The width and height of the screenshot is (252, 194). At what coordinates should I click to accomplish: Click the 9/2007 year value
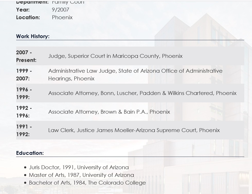[x=60, y=10]
